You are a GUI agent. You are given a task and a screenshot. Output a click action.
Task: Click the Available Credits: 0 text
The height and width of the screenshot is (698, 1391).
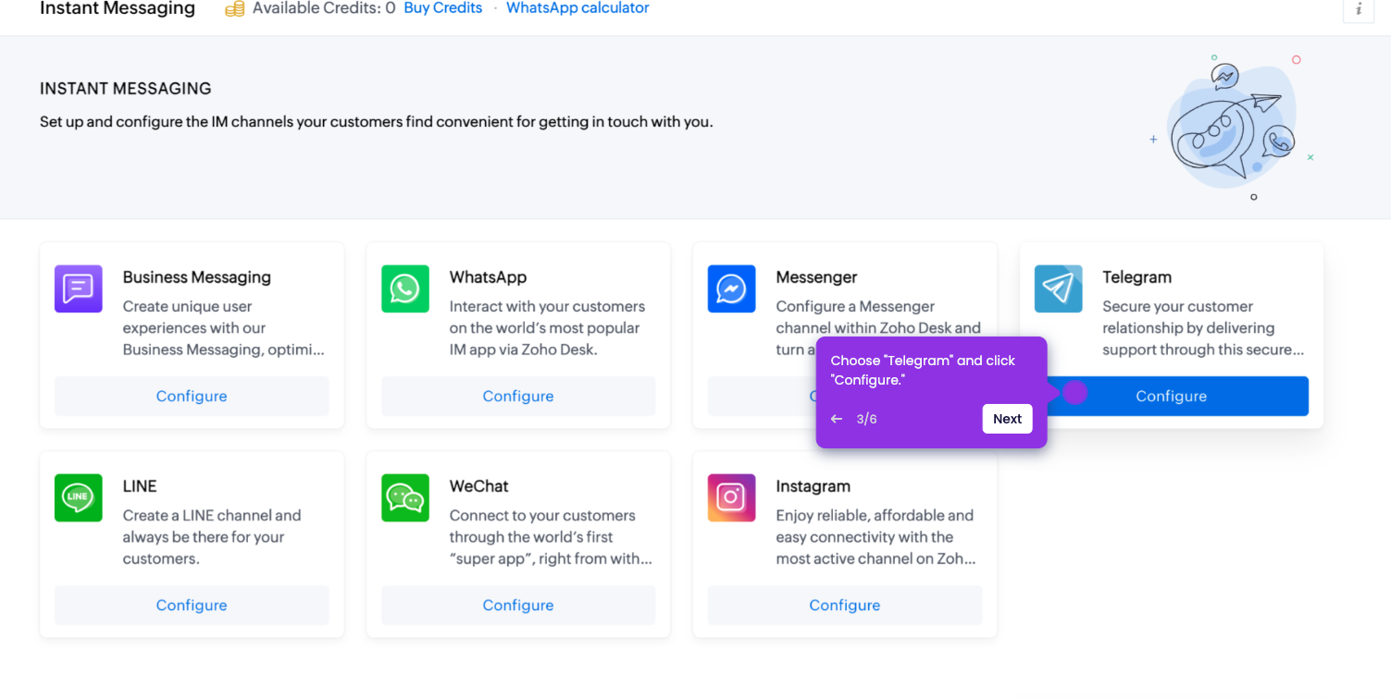click(324, 8)
